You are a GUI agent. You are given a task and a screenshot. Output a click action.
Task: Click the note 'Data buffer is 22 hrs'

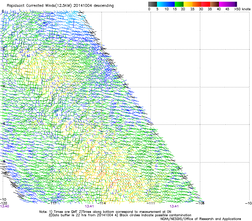pyautogui.click(x=70, y=215)
